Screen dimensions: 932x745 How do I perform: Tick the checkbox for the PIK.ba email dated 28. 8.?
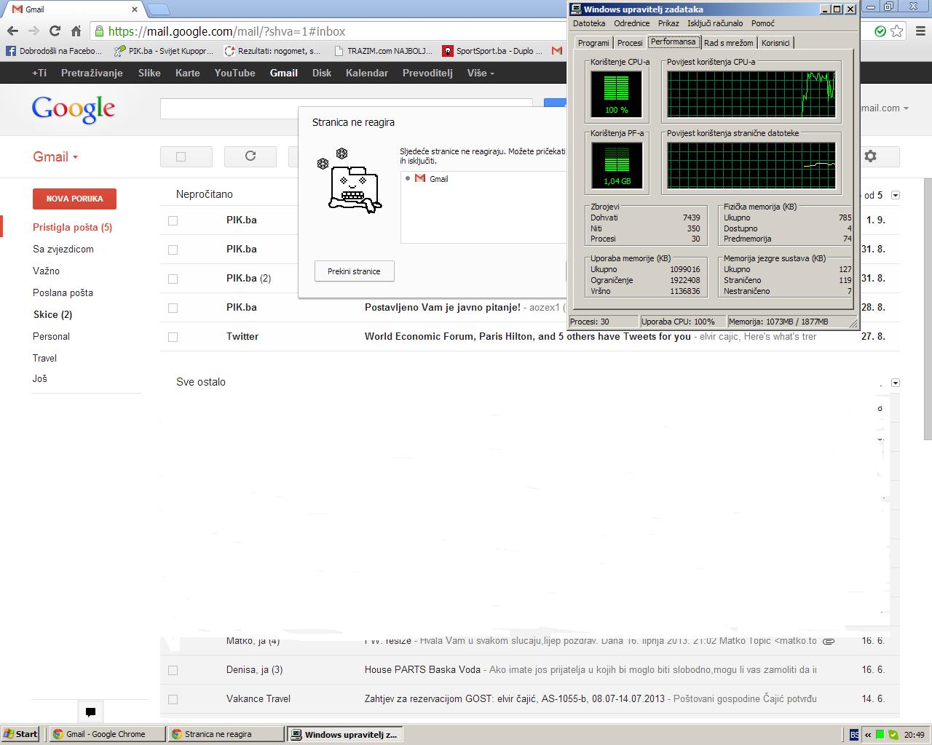[173, 308]
